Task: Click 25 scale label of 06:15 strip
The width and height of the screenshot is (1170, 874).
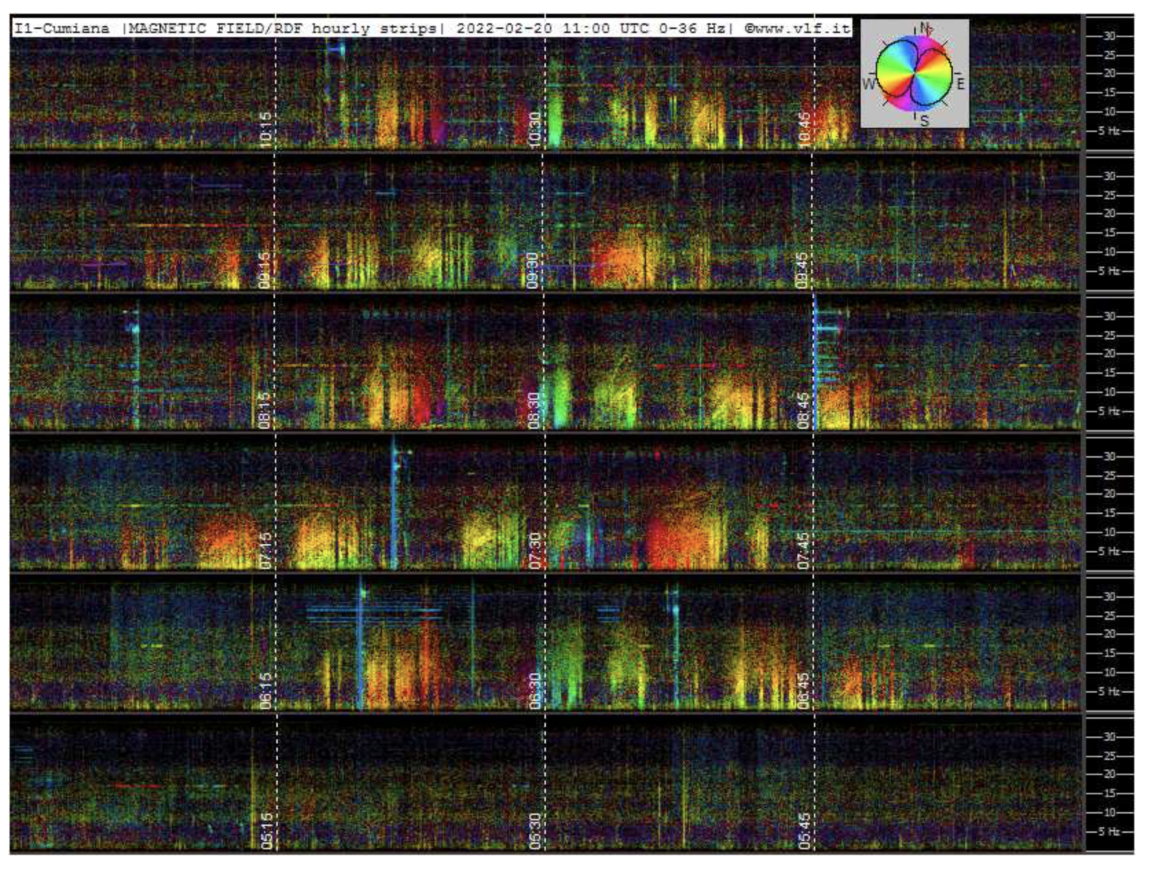Action: click(1110, 616)
